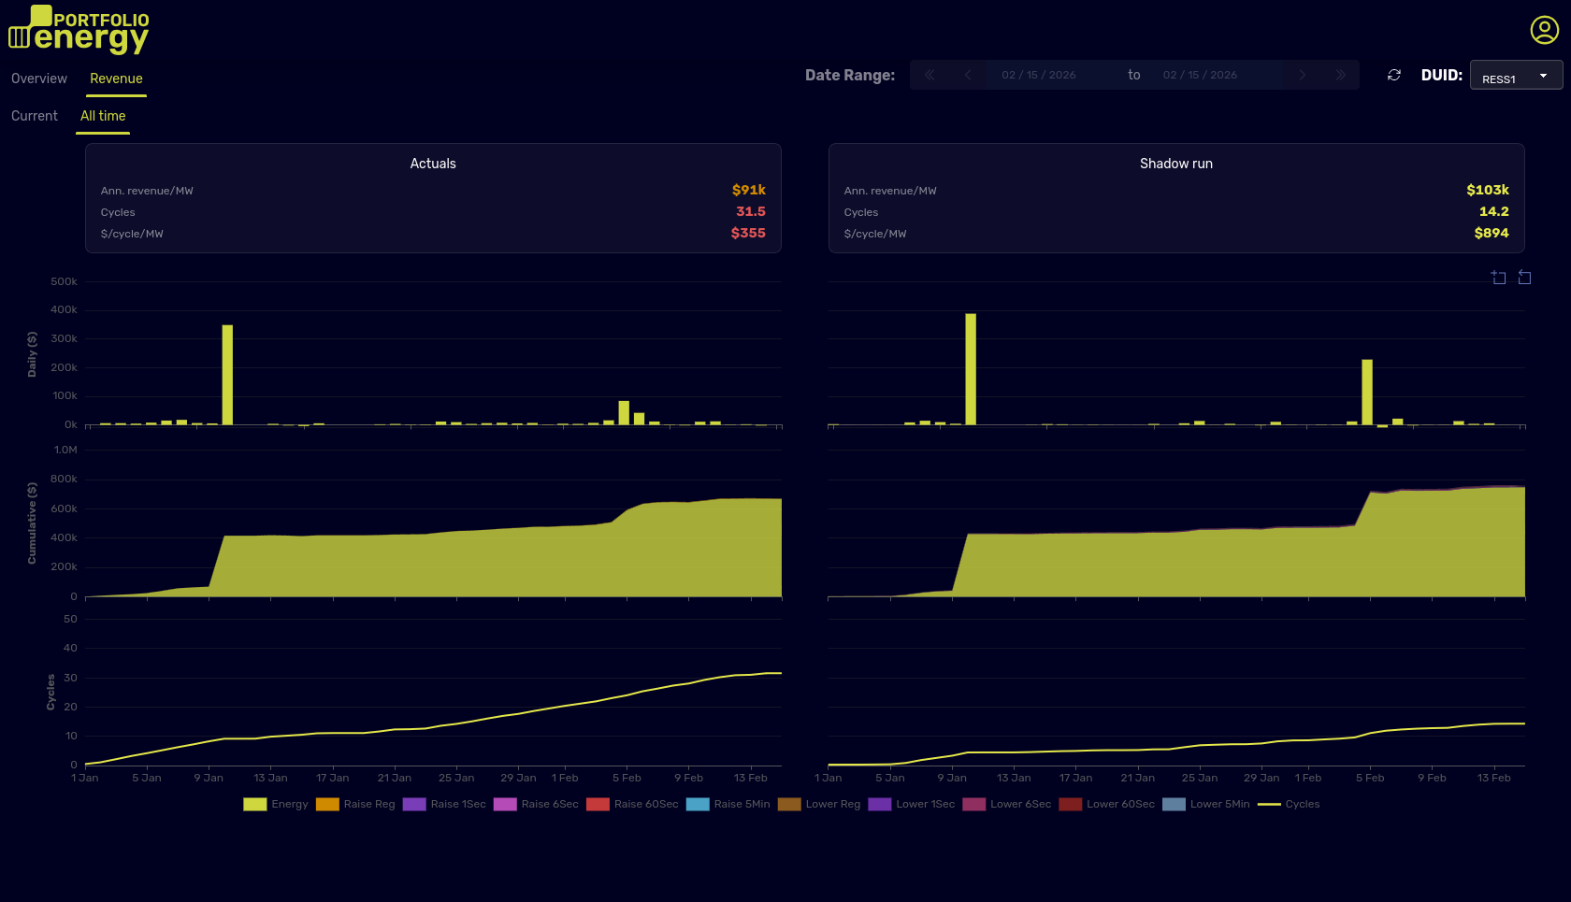This screenshot has height=902, width=1571.
Task: Open the user account profile icon
Action: [1543, 29]
